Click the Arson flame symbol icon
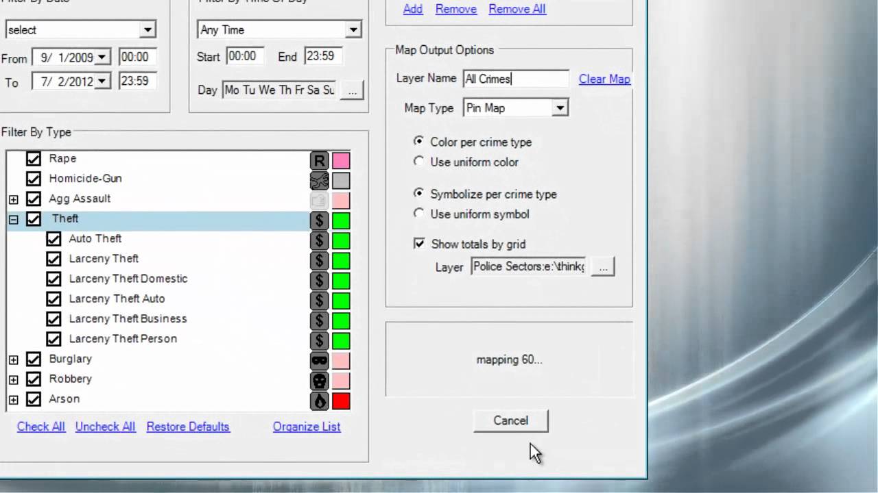The width and height of the screenshot is (878, 493). click(x=320, y=401)
